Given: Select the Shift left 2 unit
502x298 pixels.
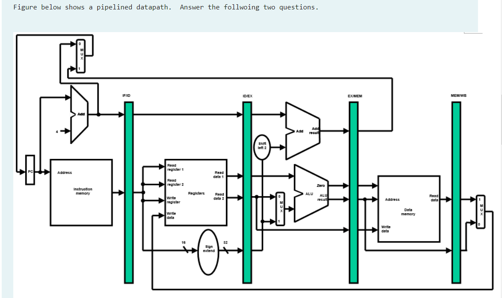Looking at the screenshot, I should tap(262, 145).
